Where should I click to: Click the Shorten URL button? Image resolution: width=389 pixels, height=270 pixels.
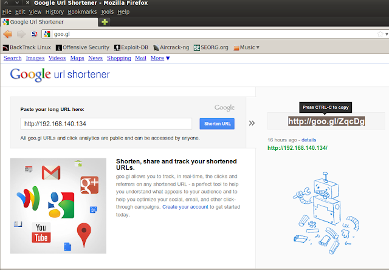(x=217, y=124)
